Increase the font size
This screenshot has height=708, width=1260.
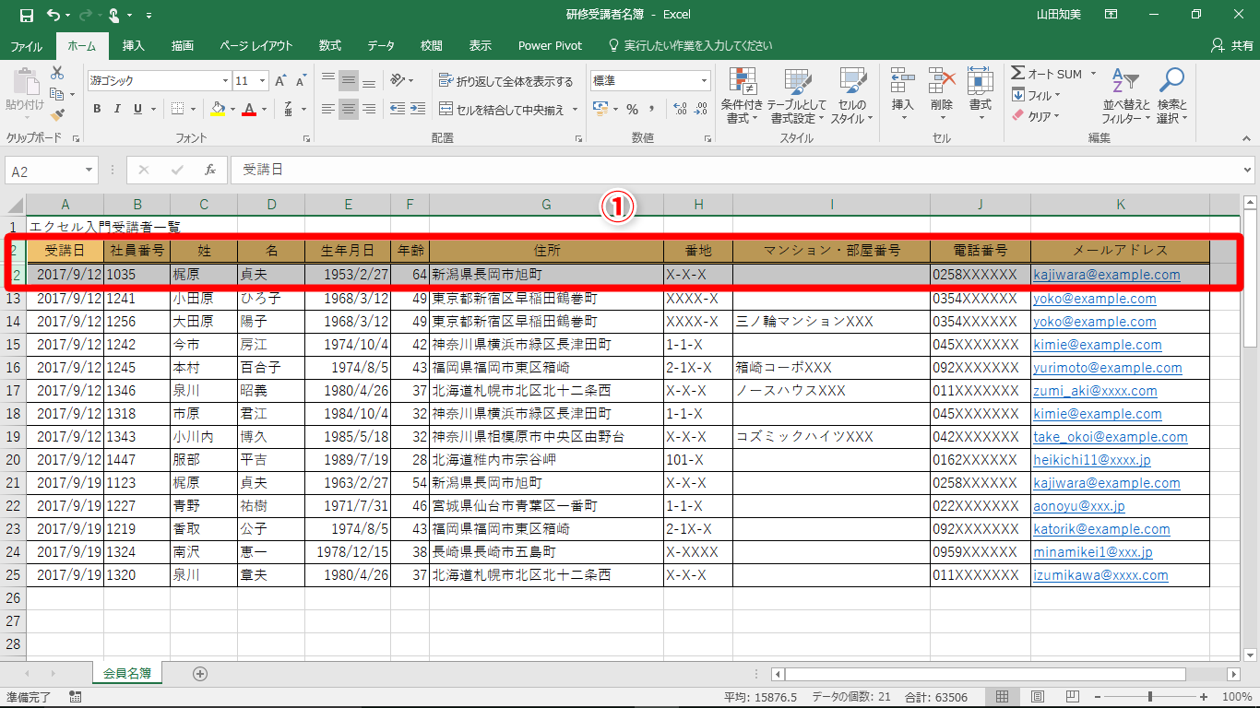pyautogui.click(x=280, y=81)
